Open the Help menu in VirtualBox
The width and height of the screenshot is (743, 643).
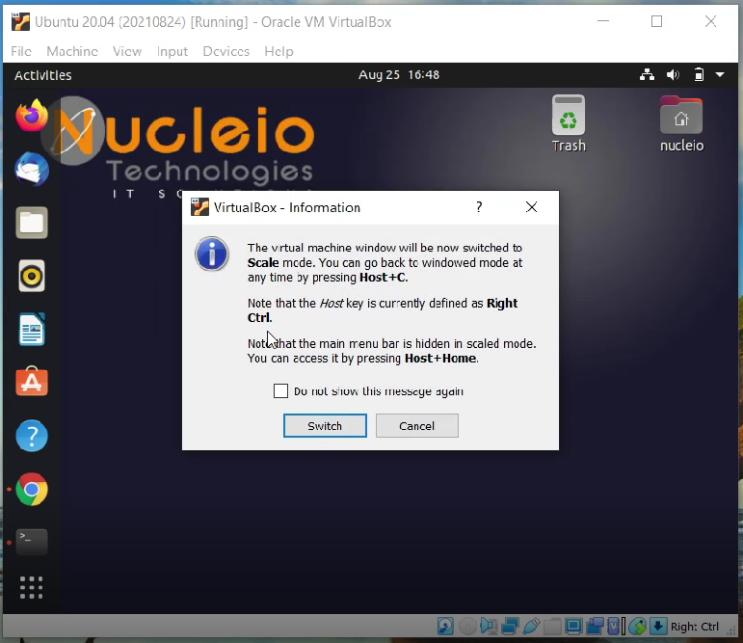coord(279,51)
